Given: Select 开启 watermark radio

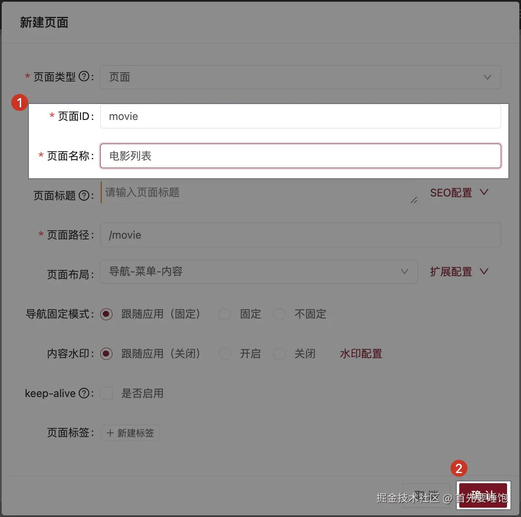Looking at the screenshot, I should [225, 354].
